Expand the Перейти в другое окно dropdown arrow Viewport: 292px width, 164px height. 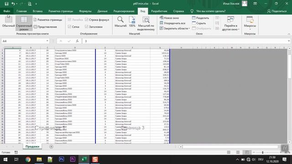tap(239, 29)
